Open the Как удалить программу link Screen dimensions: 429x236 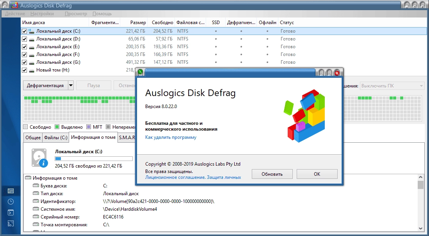(171, 137)
